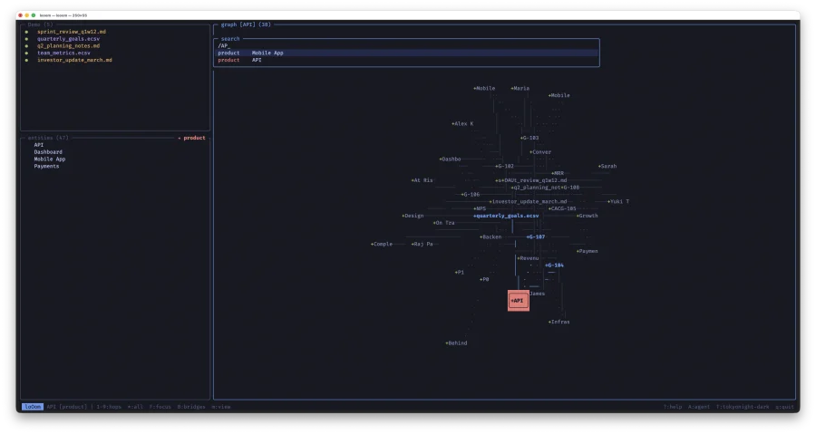Select the Alex K graph node

462,123
